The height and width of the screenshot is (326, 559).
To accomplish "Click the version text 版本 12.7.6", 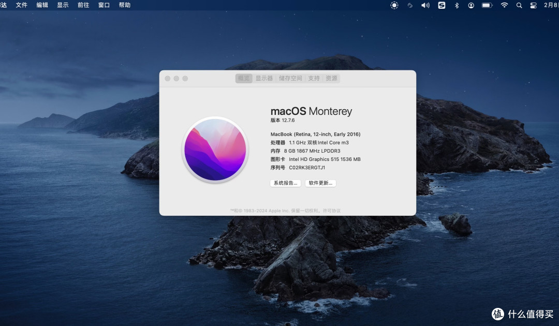I will pos(283,121).
